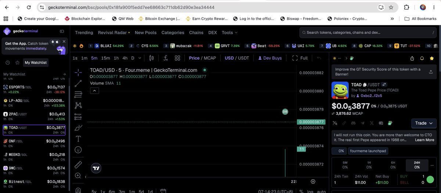The width and height of the screenshot is (441, 193).
Task: Select the text annotation tool
Action: point(78,139)
